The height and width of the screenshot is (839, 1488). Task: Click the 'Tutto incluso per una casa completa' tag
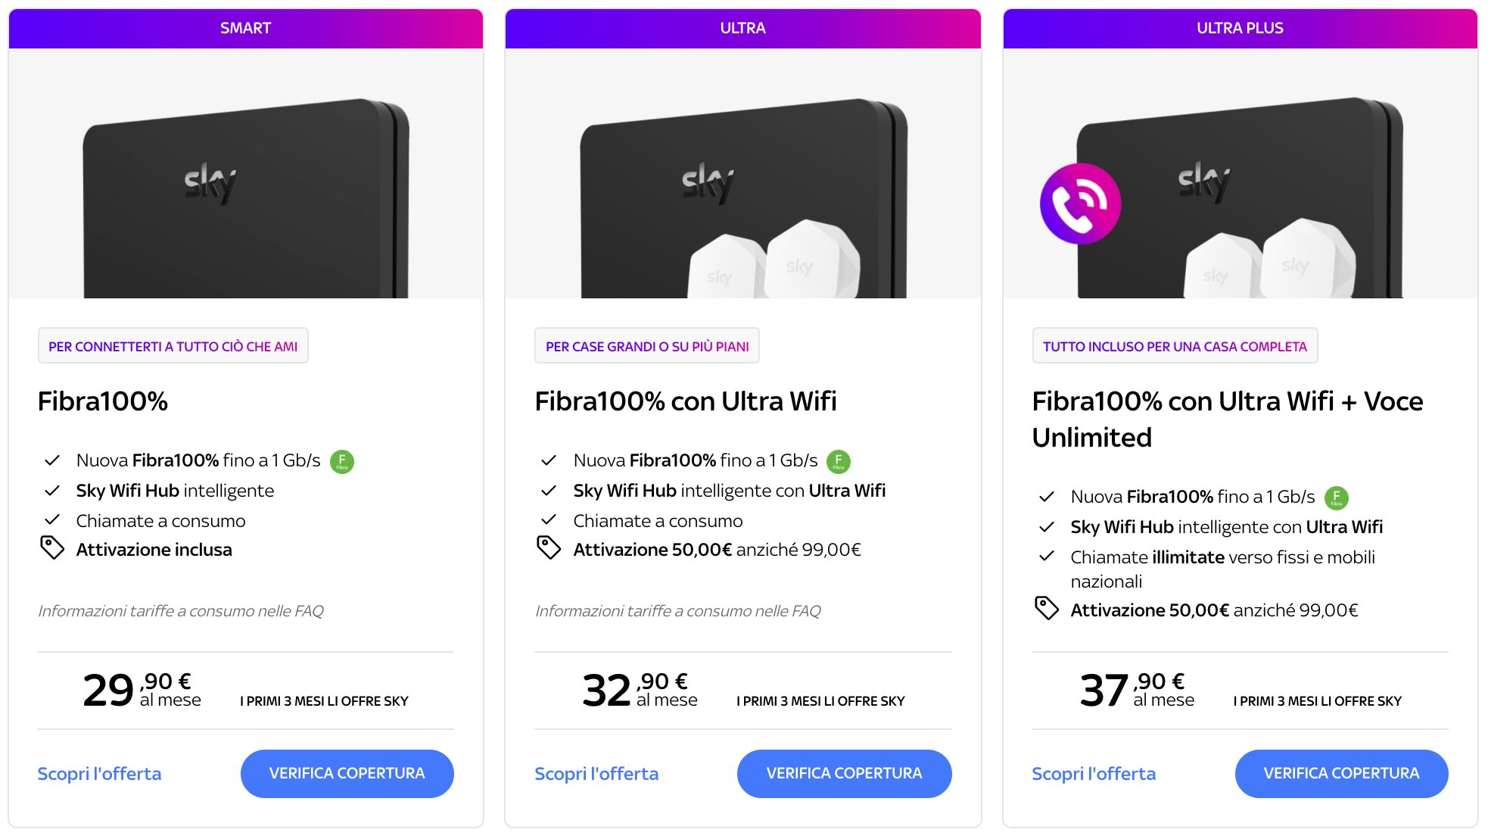pyautogui.click(x=1175, y=346)
